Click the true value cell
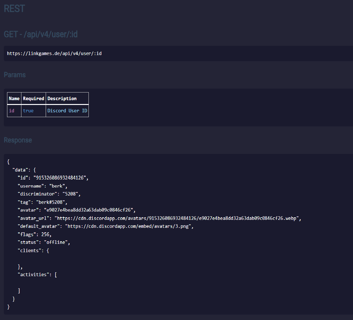 point(34,111)
